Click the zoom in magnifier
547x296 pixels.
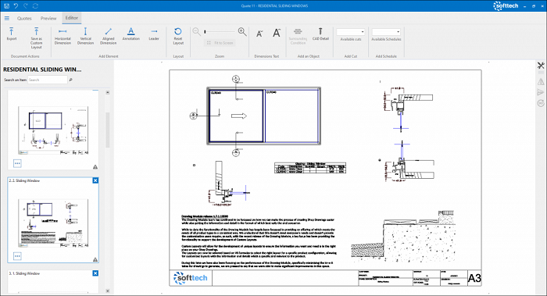(242, 32)
